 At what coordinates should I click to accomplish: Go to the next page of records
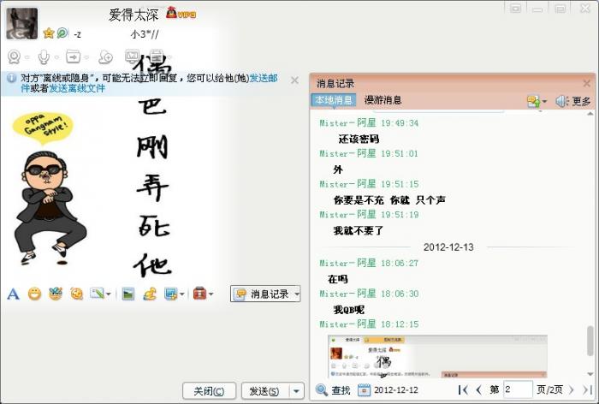click(572, 389)
